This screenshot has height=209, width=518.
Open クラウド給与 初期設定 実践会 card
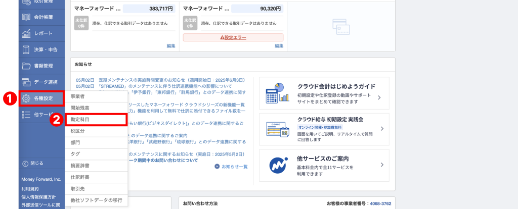[x=324, y=129]
